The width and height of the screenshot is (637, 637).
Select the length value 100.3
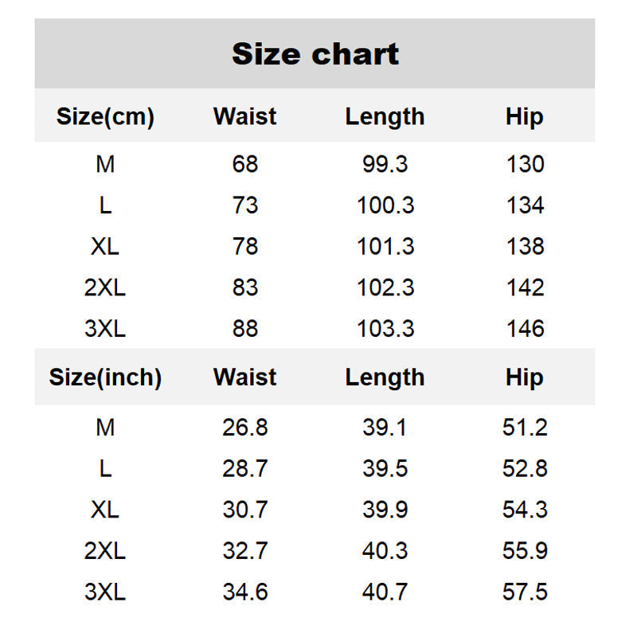pos(385,205)
